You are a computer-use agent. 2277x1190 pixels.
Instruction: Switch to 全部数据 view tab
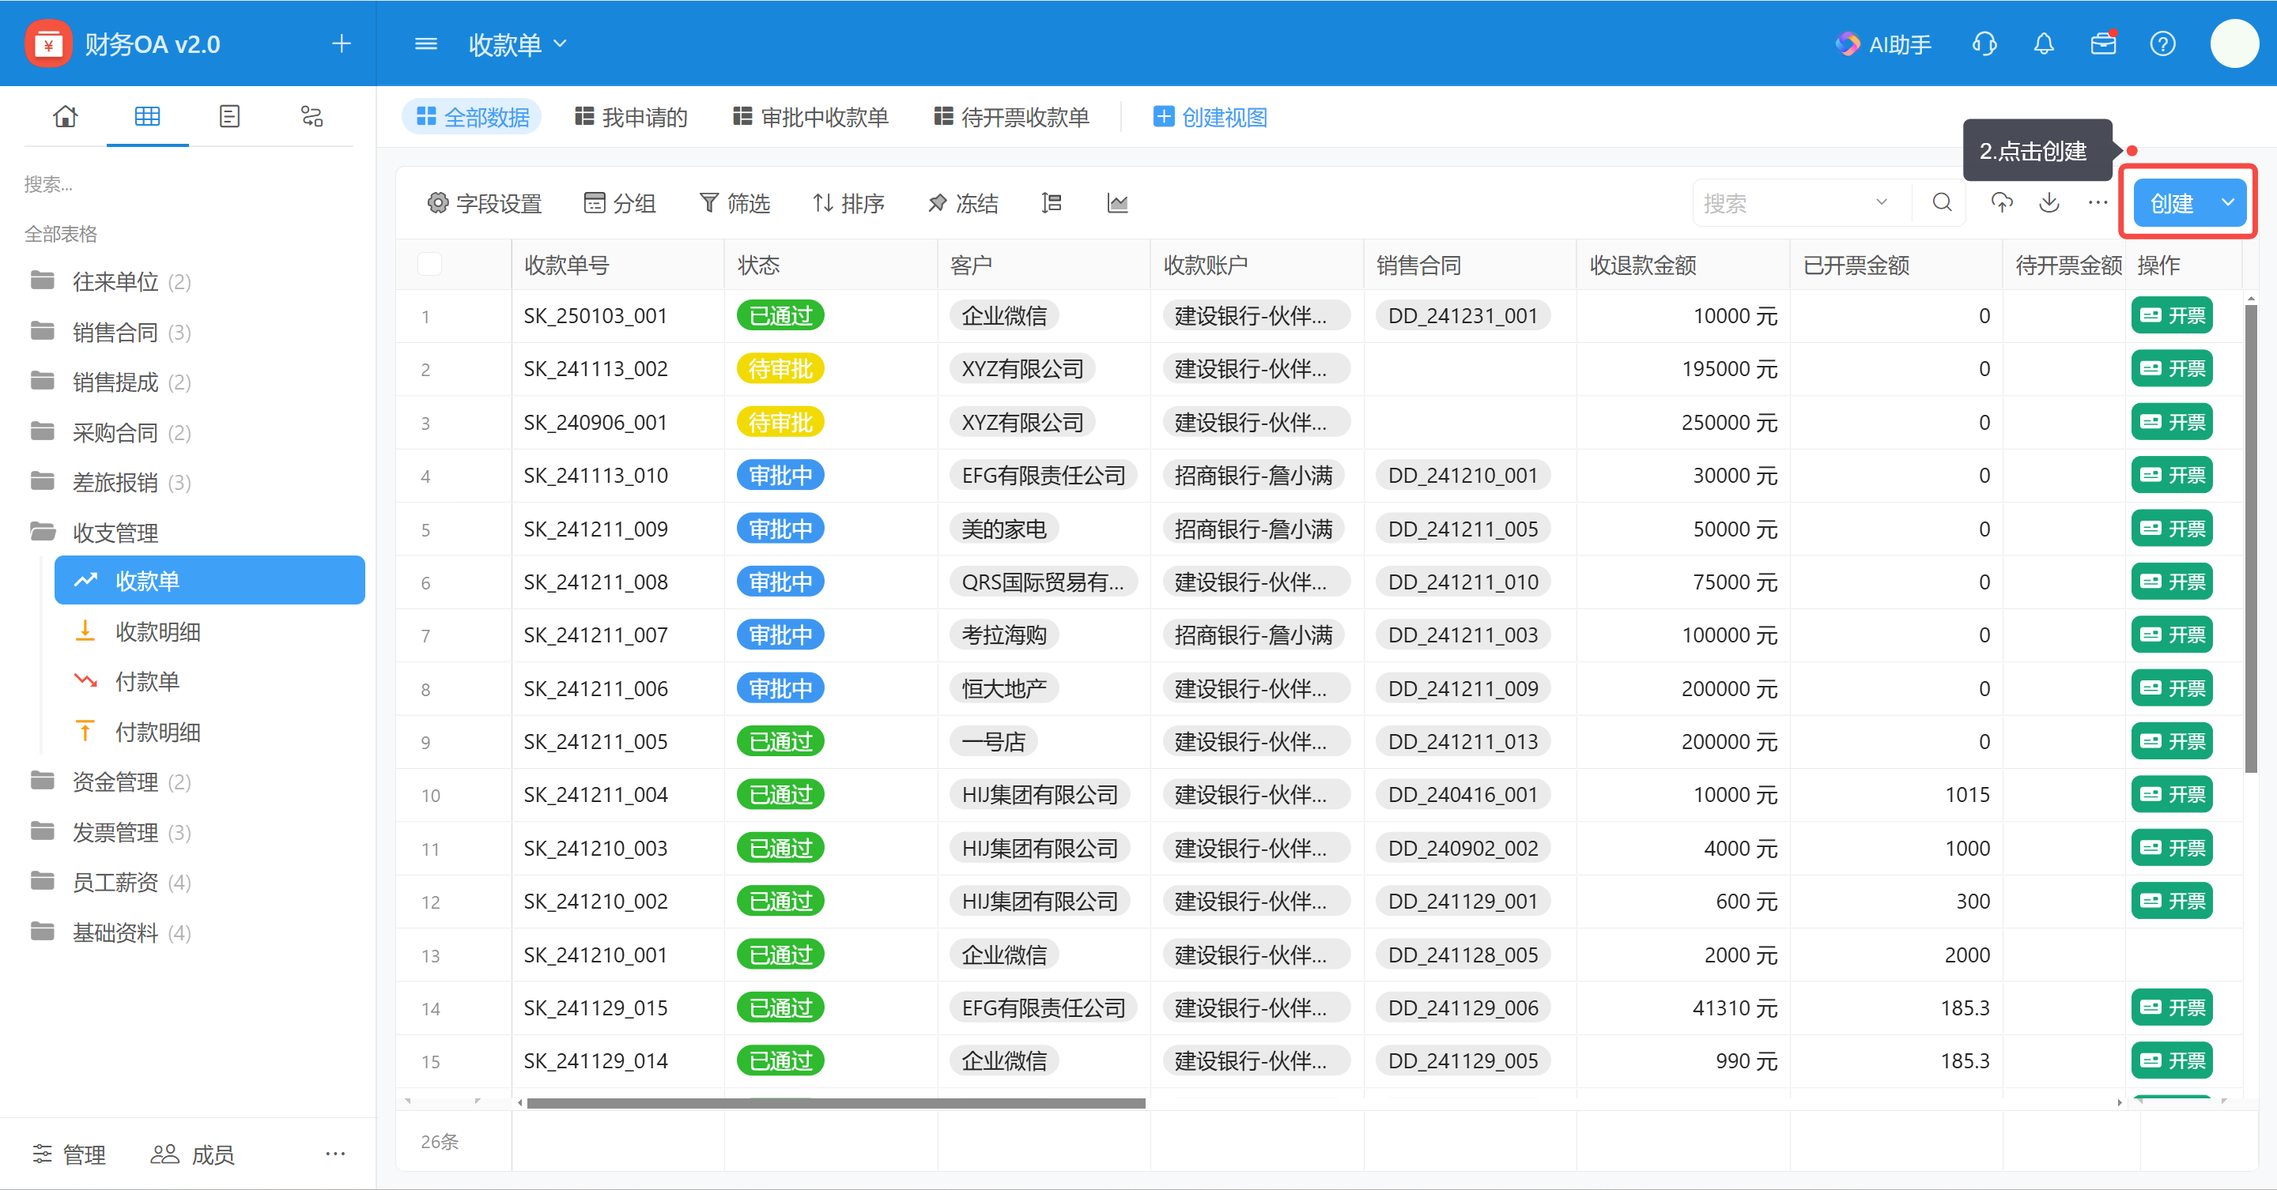coord(472,117)
